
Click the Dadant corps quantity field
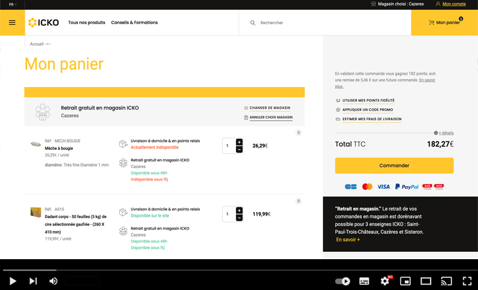pos(229,214)
